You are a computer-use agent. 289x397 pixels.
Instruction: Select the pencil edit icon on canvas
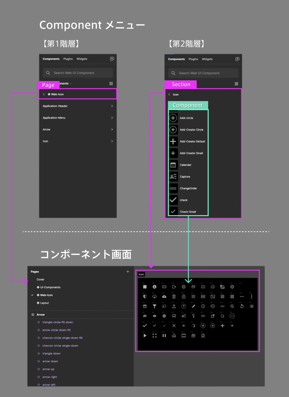coord(193,306)
